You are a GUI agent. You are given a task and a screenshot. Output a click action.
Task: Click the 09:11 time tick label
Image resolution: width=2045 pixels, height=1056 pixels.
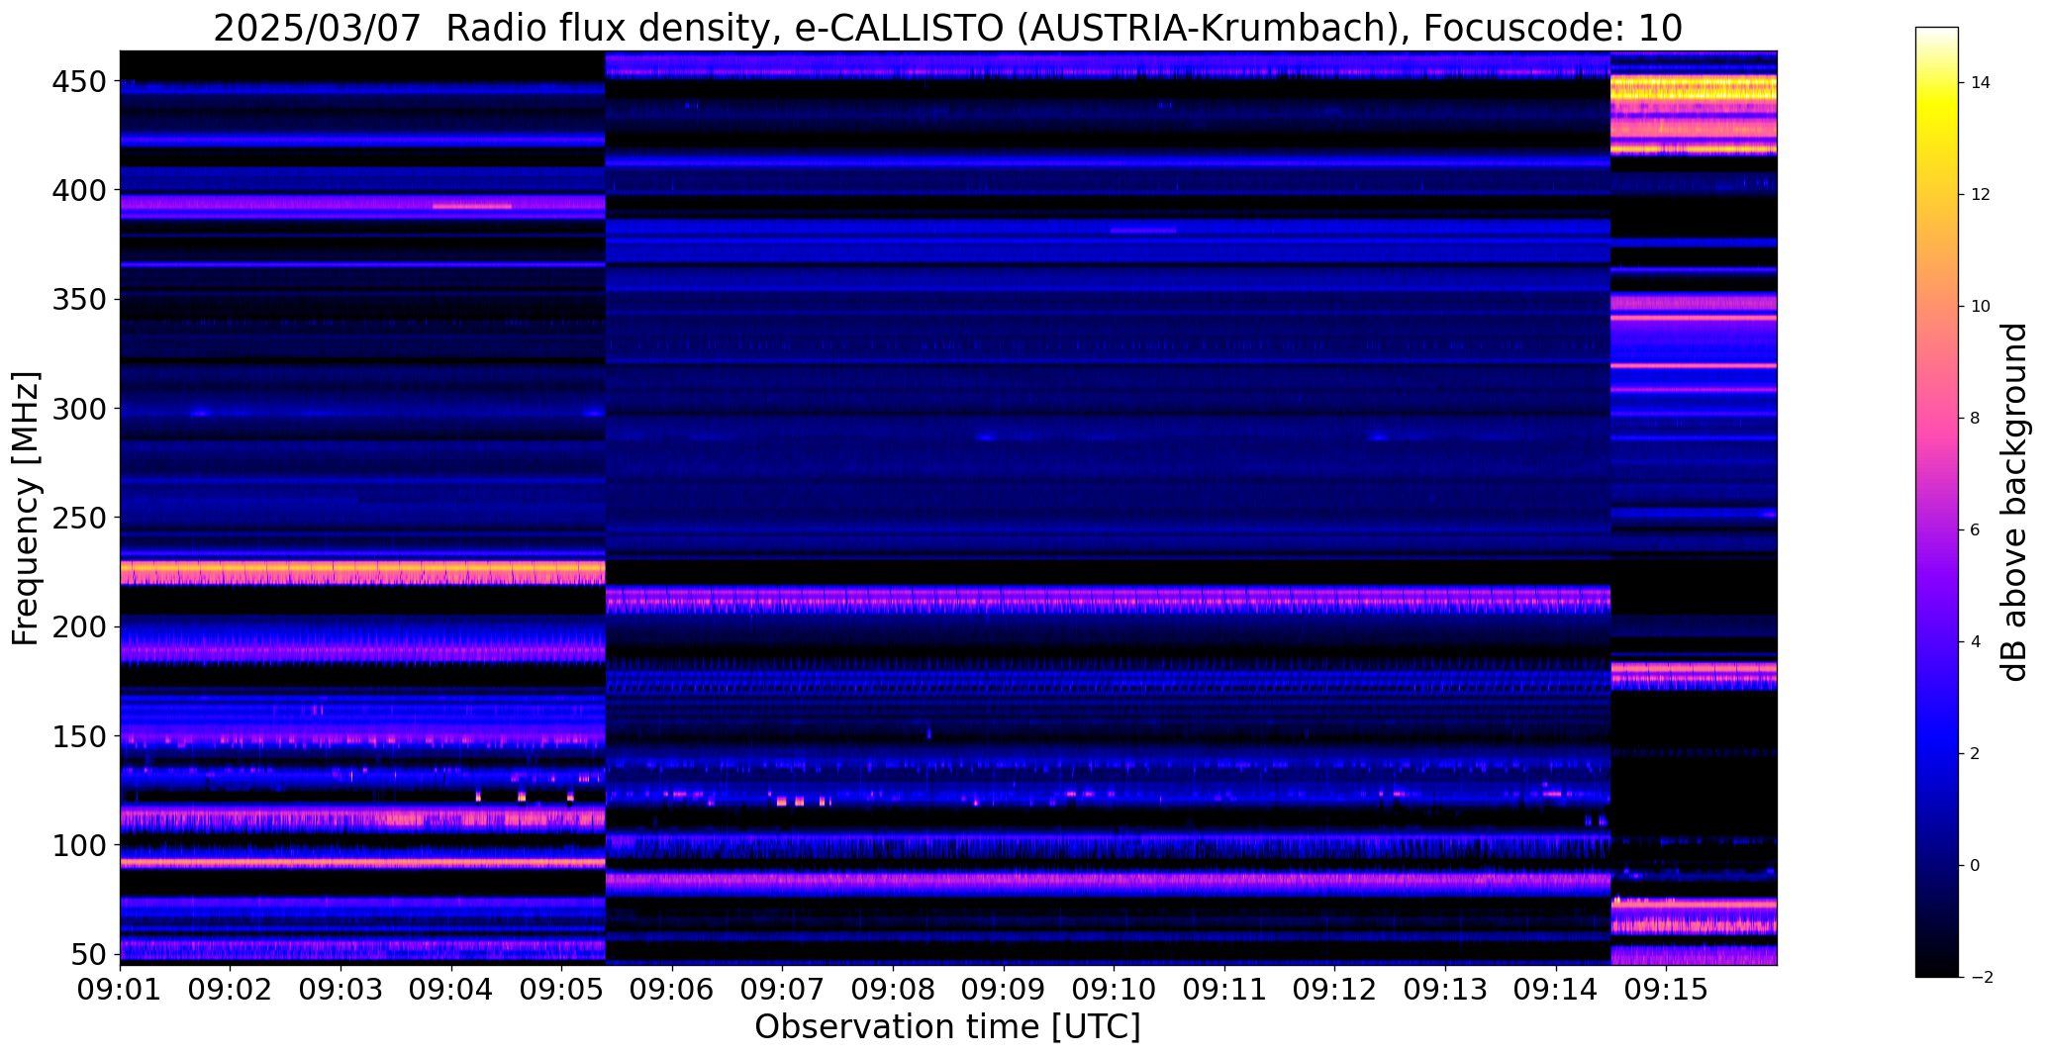coord(1225,989)
